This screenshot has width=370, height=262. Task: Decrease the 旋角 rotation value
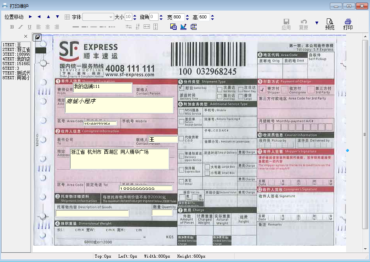(x=161, y=18)
